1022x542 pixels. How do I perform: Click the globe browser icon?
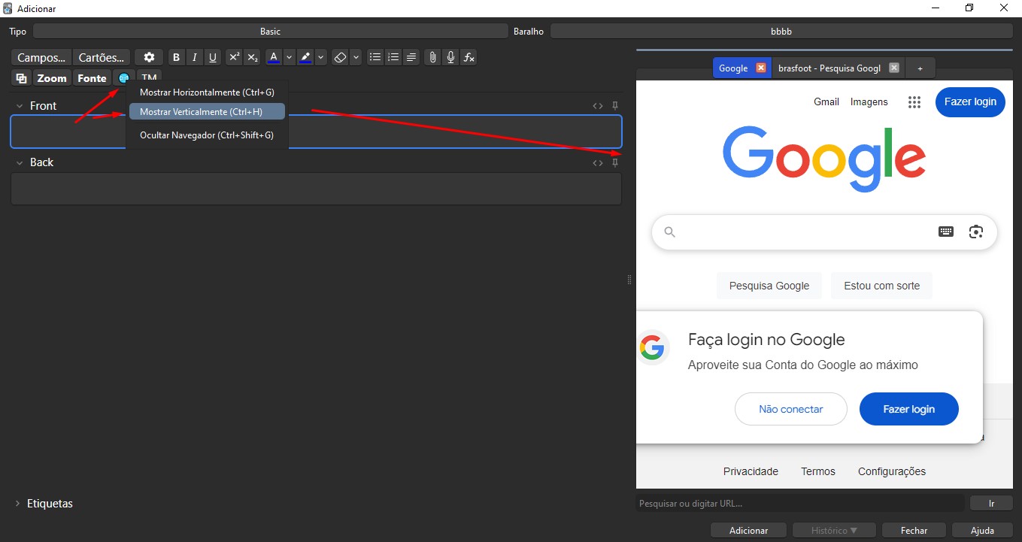[x=124, y=78]
